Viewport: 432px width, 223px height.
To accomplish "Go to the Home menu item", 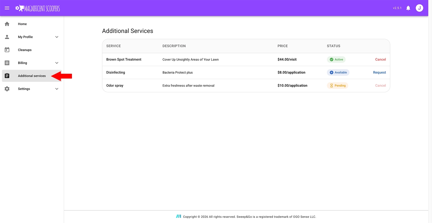I will (22, 24).
